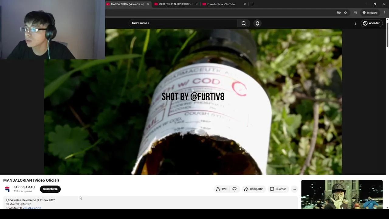Expand the video description box
The height and width of the screenshot is (219, 389).
click(x=151, y=203)
